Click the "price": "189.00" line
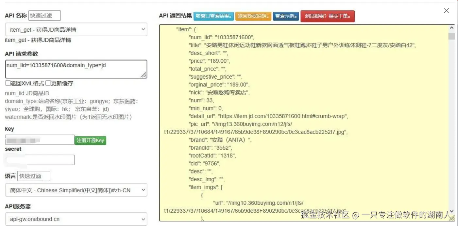Screen dimensions: 458x226 [209, 61]
